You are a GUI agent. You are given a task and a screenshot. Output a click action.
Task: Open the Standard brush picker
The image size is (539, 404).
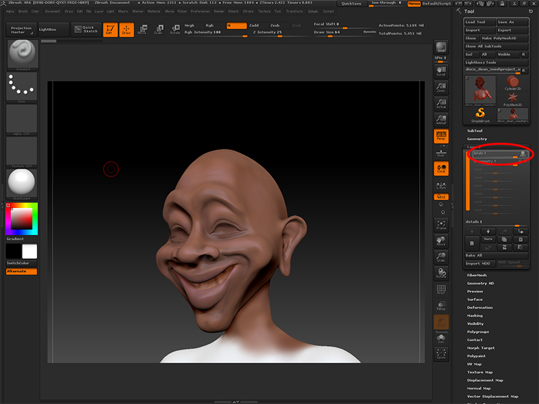pos(22,55)
